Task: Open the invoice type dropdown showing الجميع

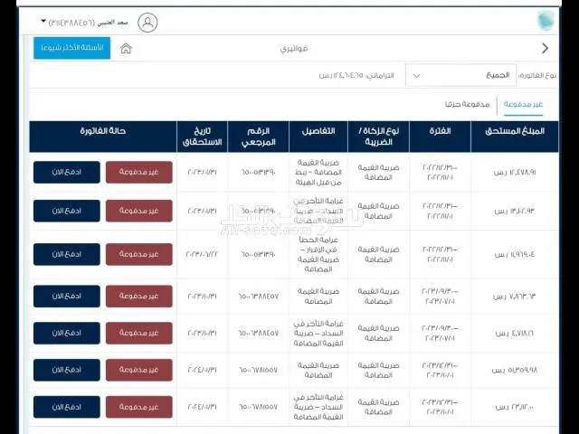Action: (x=460, y=75)
